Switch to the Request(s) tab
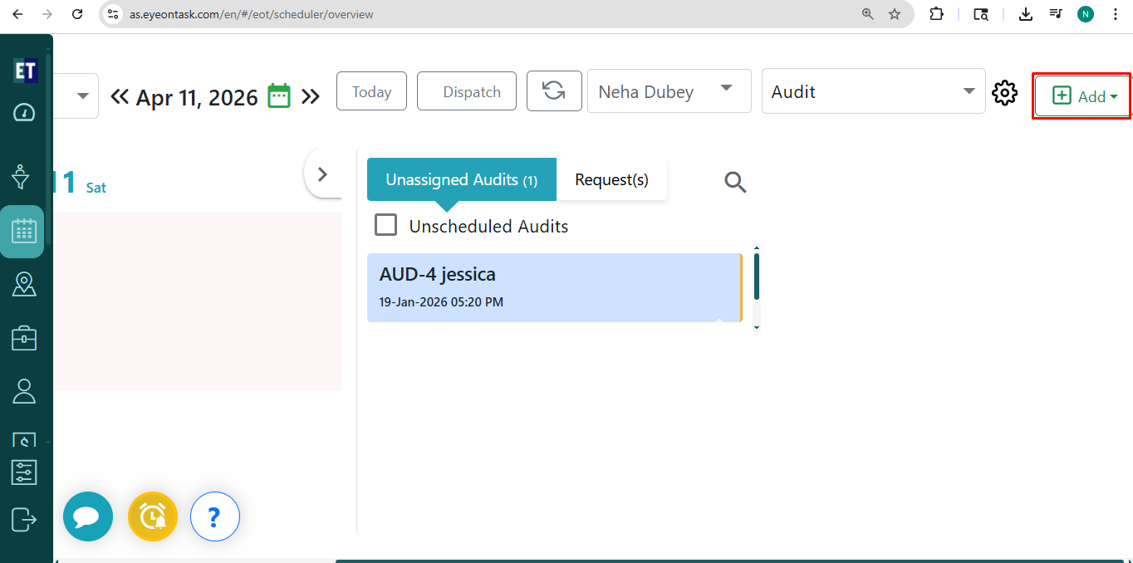 pyautogui.click(x=611, y=179)
